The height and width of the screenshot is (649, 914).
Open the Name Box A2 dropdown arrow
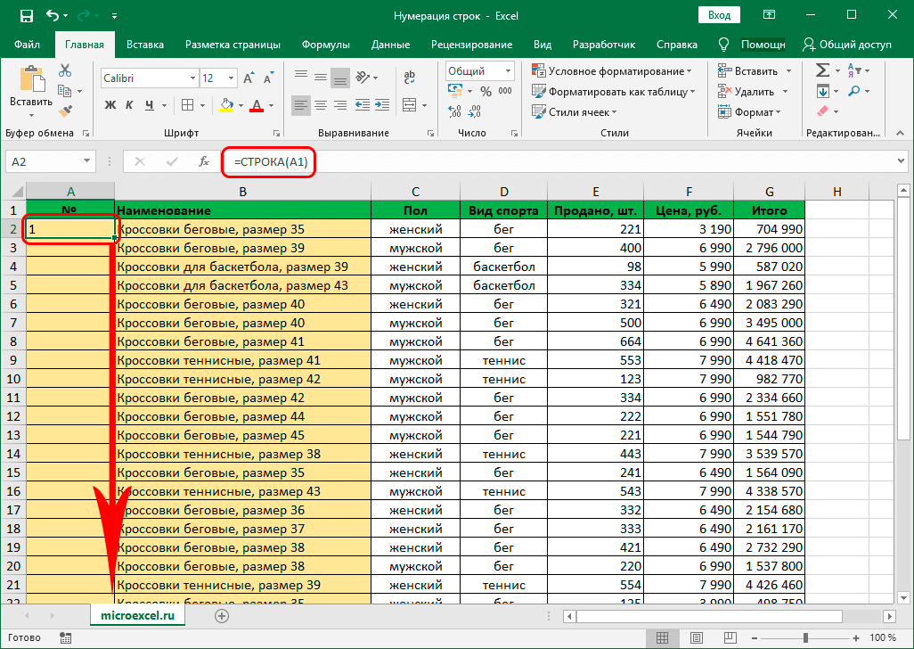86,161
